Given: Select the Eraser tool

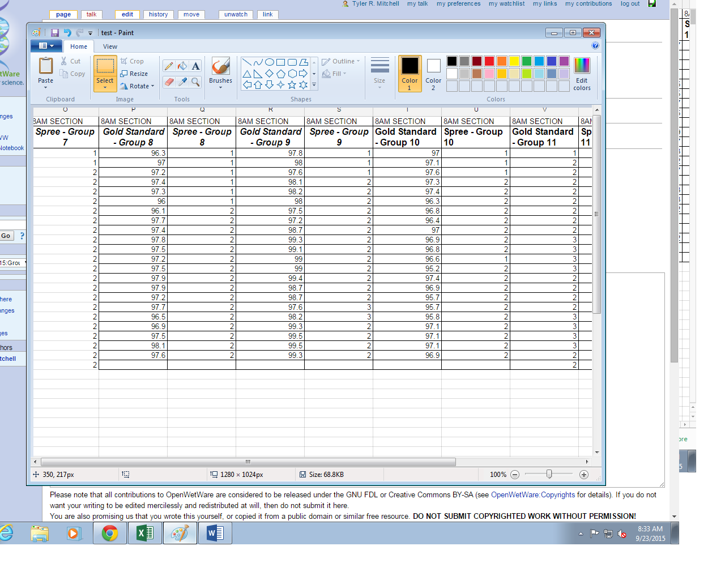Looking at the screenshot, I should coord(169,82).
